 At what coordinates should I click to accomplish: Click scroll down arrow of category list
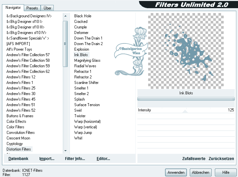click(65, 151)
